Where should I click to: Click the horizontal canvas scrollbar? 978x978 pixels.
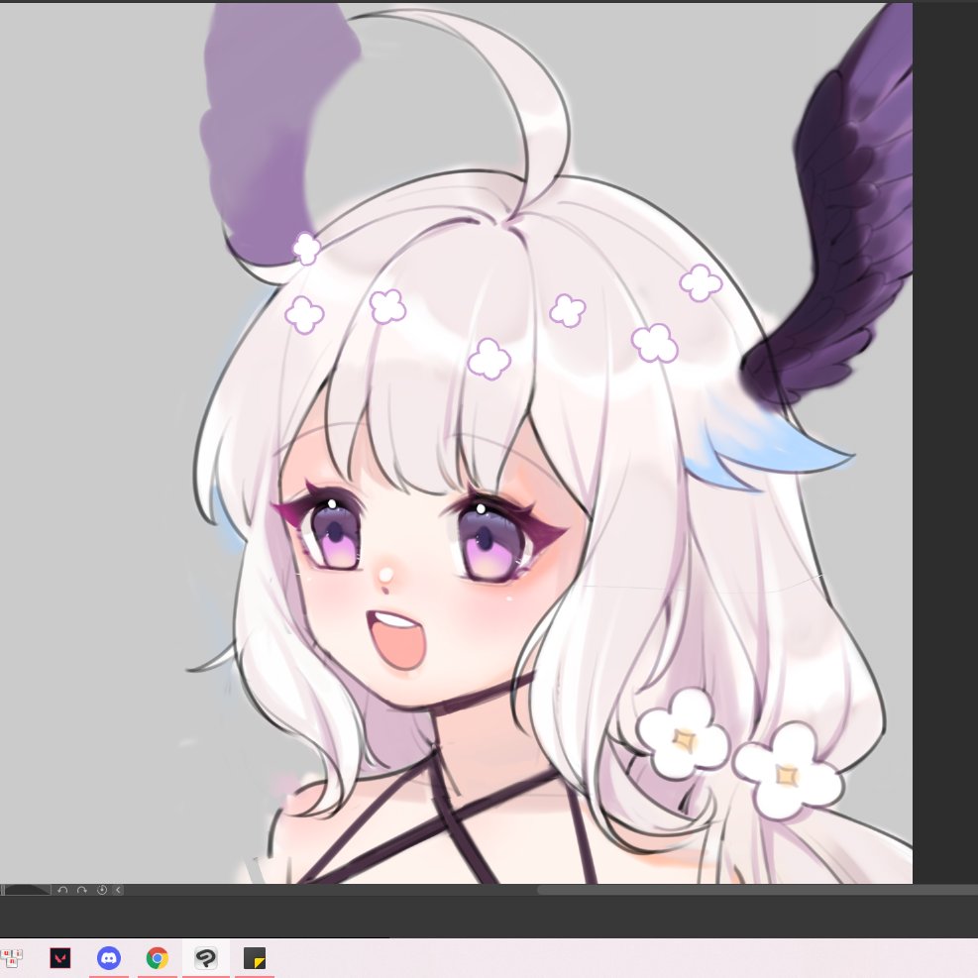pyautogui.click(x=757, y=890)
